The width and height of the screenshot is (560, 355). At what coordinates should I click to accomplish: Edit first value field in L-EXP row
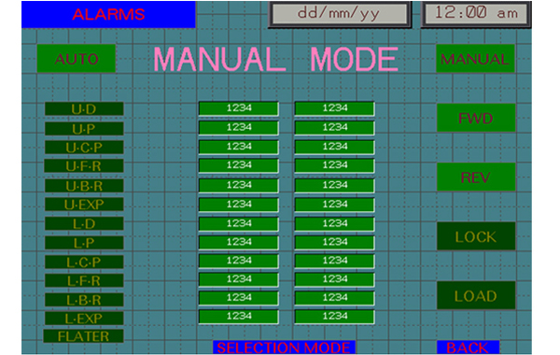(239, 317)
